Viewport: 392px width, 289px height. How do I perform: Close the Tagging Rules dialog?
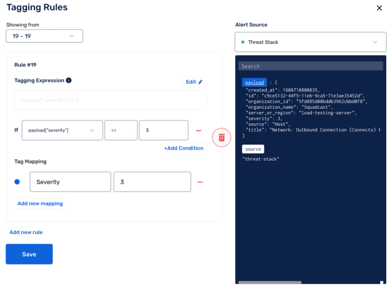(379, 8)
